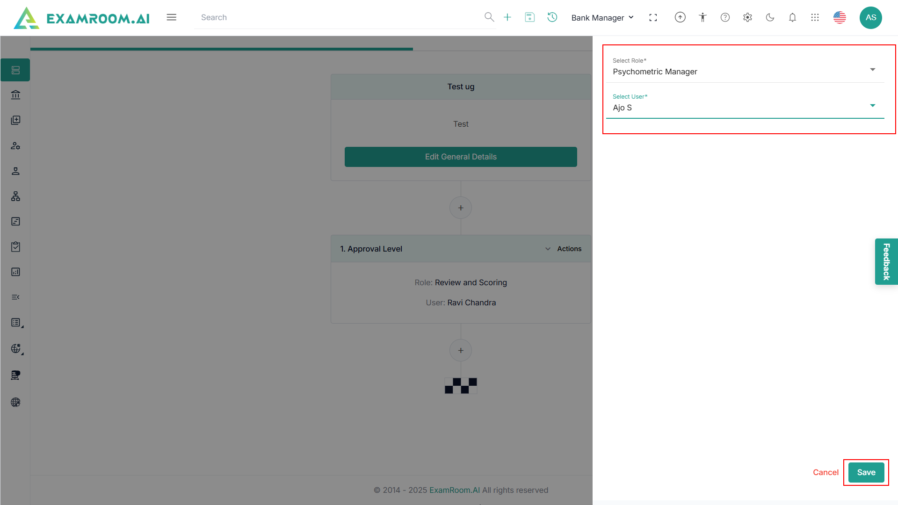Open the accessibility figure icon
898x505 pixels.
tap(702, 17)
